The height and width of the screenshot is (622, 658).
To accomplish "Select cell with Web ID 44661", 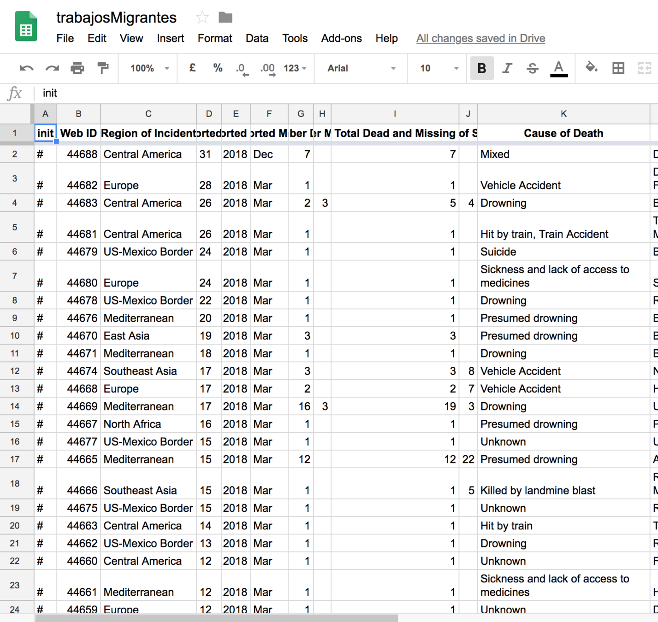I will [78, 585].
